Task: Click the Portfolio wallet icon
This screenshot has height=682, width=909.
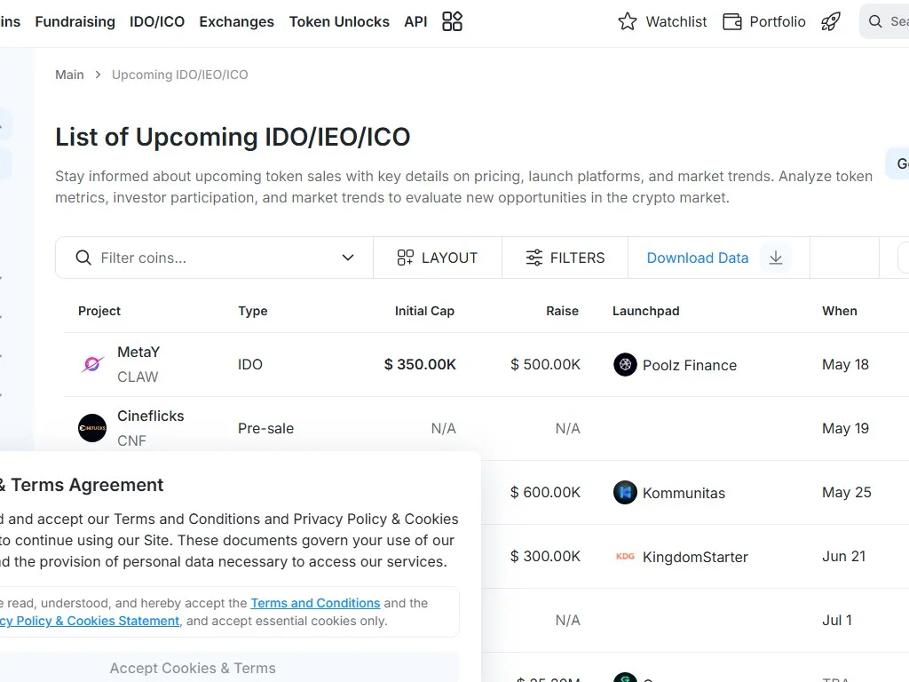Action: [x=732, y=22]
